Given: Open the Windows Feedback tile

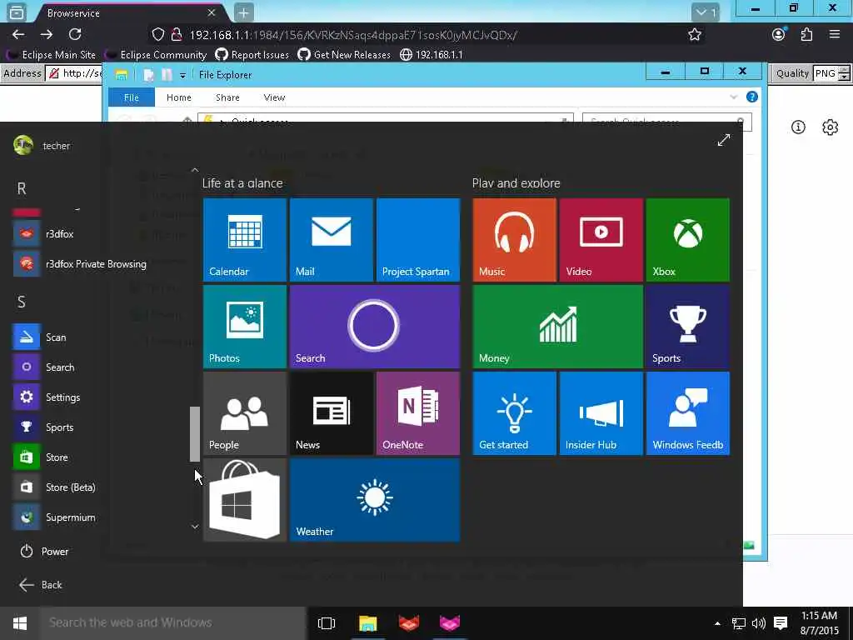Looking at the screenshot, I should (x=687, y=413).
